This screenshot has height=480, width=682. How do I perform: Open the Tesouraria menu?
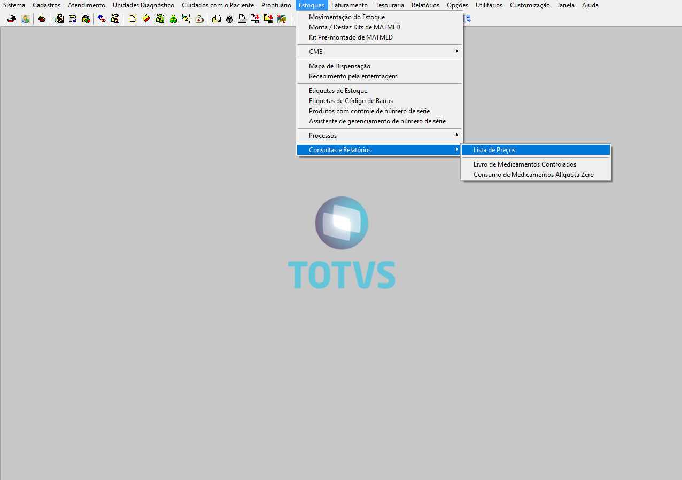[390, 5]
